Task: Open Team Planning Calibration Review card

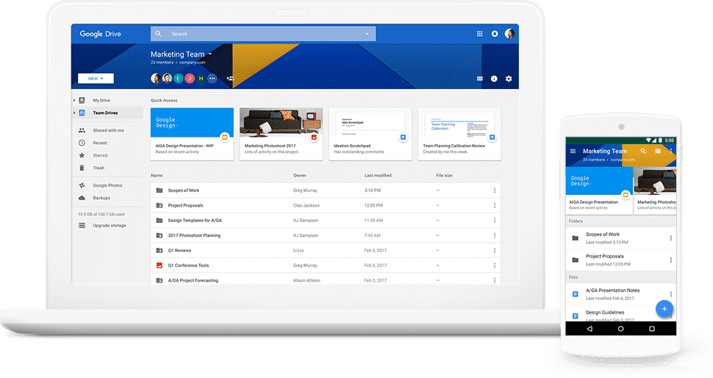Action: pyautogui.click(x=459, y=134)
